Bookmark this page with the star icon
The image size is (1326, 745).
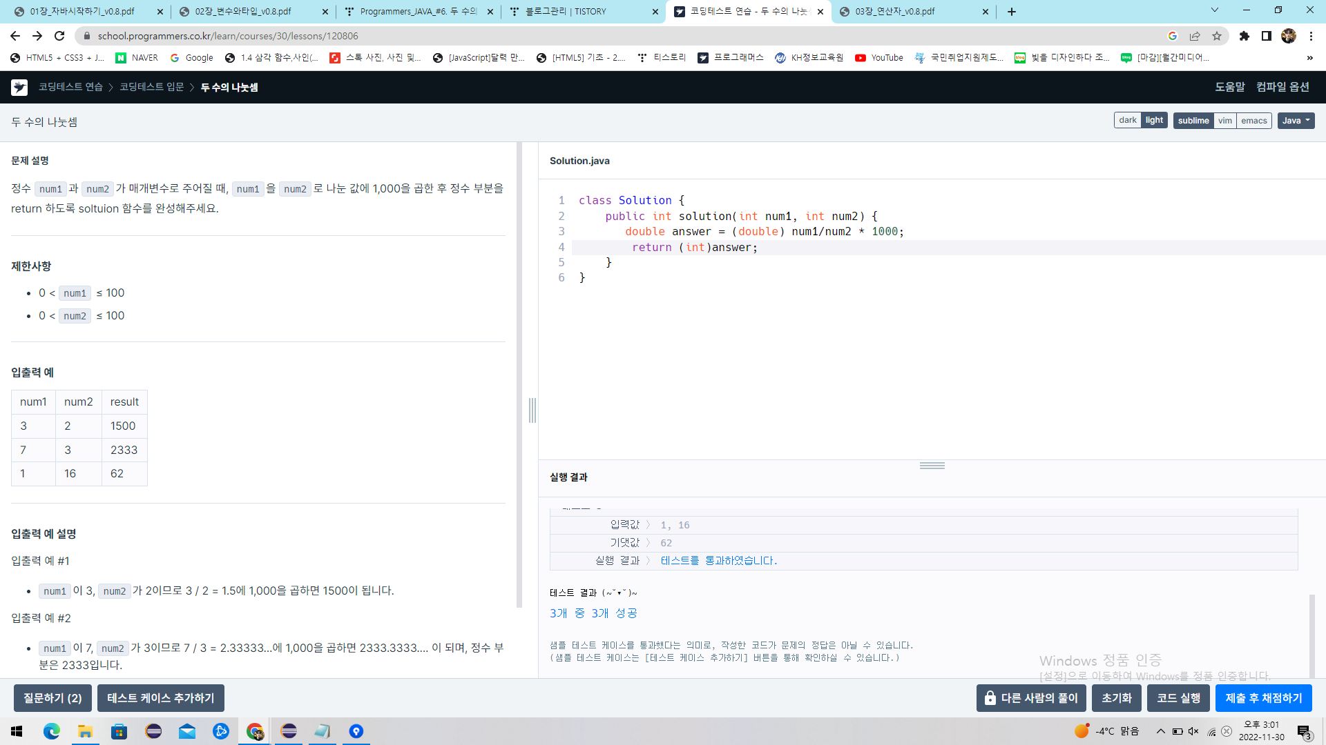1217,36
